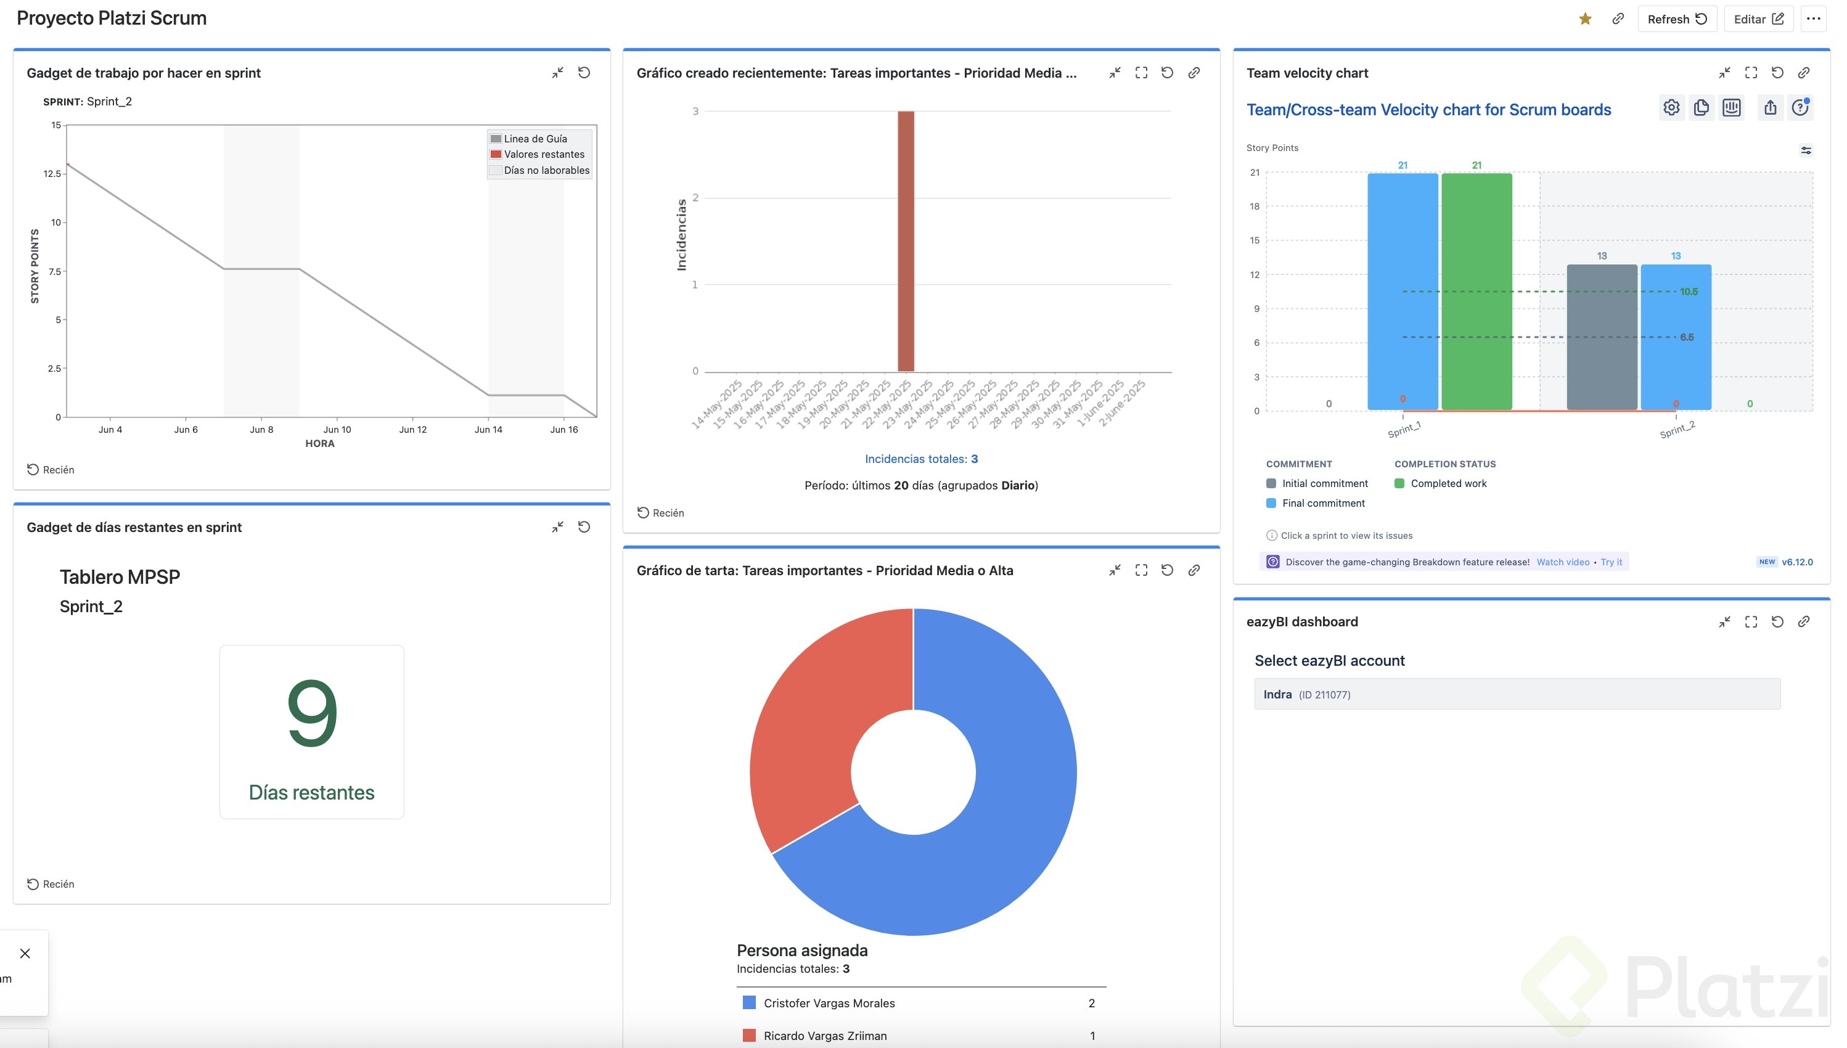The height and width of the screenshot is (1048, 1847).
Task: Click Watch video link
Action: click(1562, 562)
